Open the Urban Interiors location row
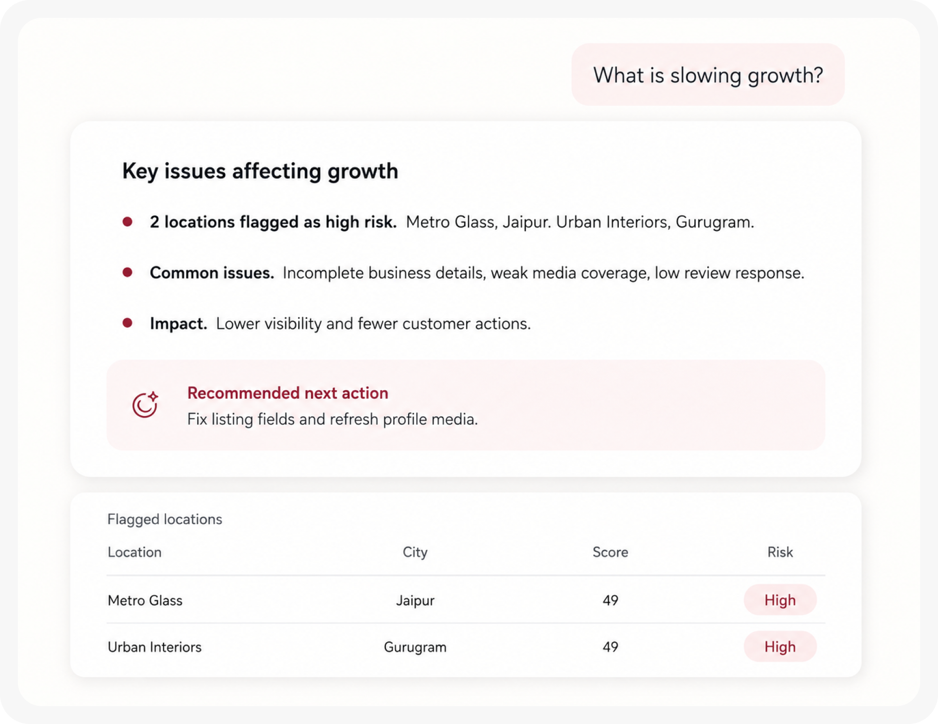Image resolution: width=938 pixels, height=724 pixels. pyautogui.click(x=466, y=647)
